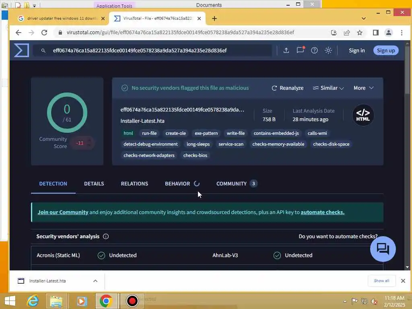Click Show all downloads button
Viewport: 412px width, 309px height.
381,280
